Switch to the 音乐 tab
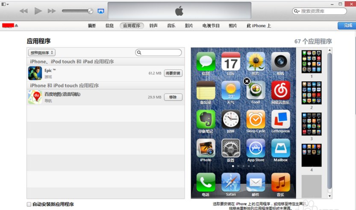 pos(171,26)
